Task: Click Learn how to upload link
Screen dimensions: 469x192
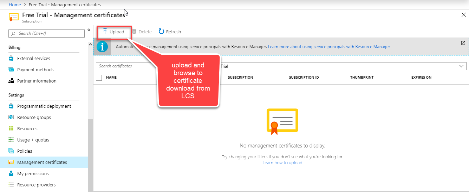Action: tap(282, 163)
